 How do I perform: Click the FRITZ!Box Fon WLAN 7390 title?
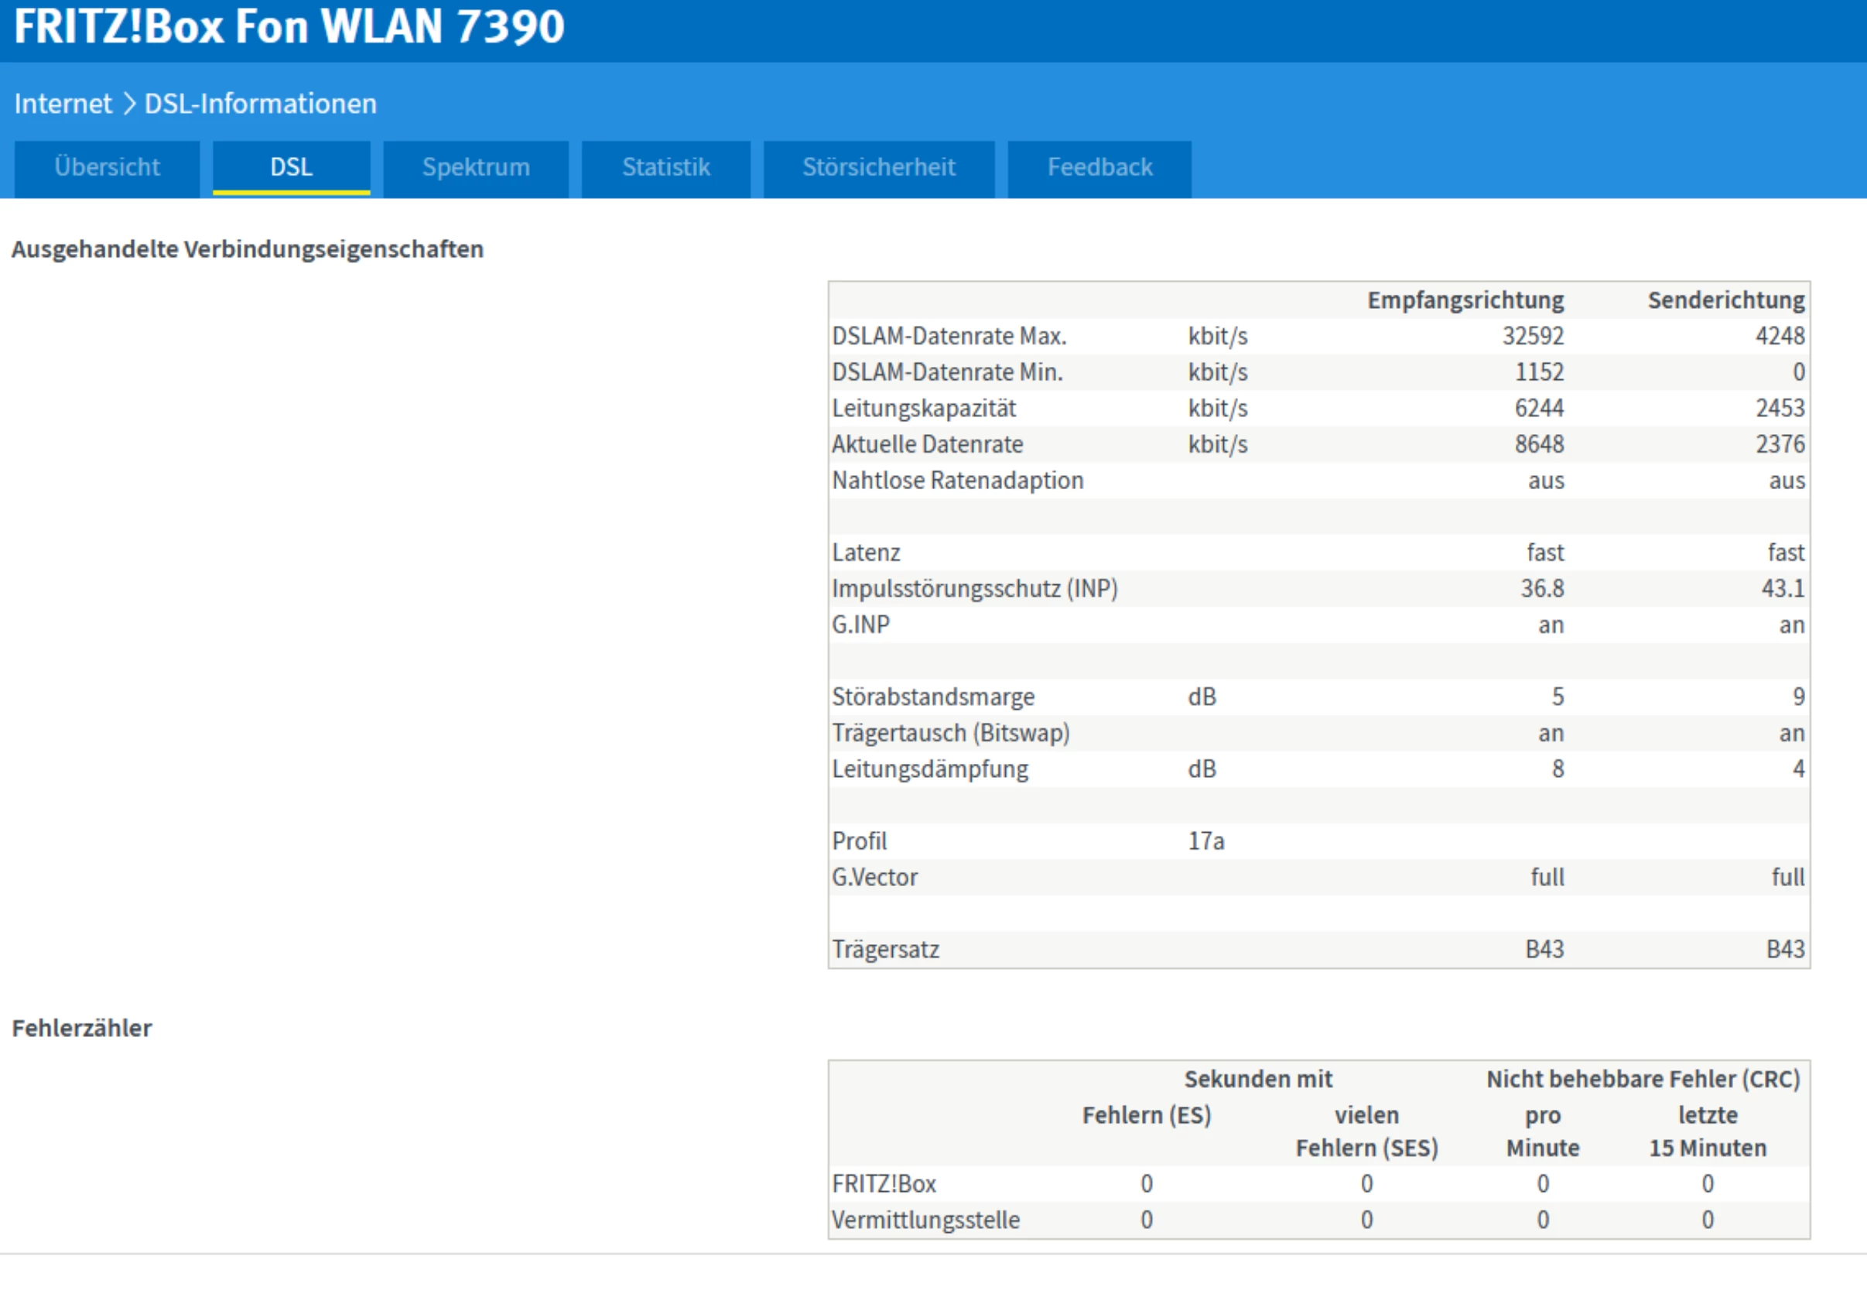click(x=289, y=27)
